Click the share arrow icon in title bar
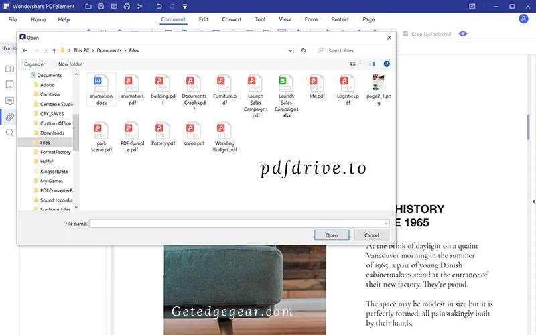The height and width of the screenshot is (335, 536). point(139,6)
